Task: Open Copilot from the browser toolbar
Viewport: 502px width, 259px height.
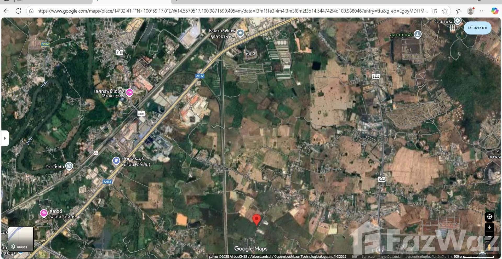Action: click(495, 11)
